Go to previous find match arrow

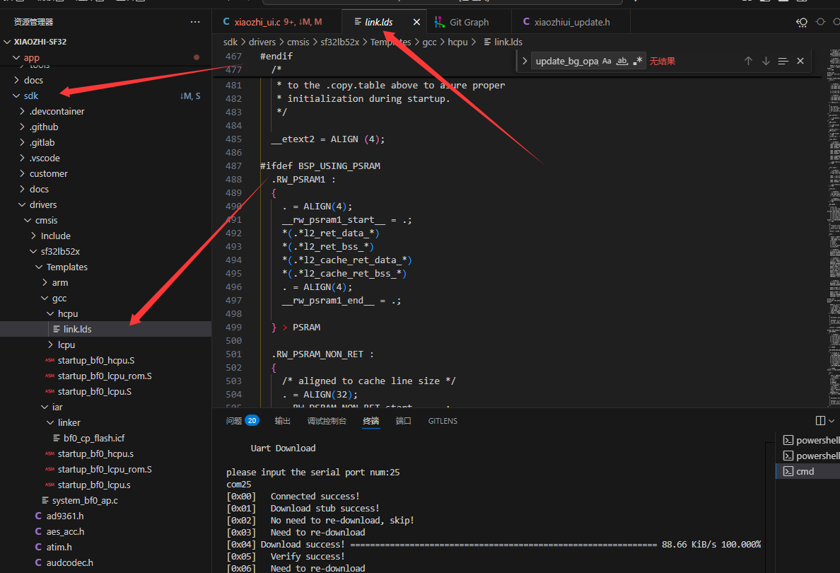[x=748, y=61]
